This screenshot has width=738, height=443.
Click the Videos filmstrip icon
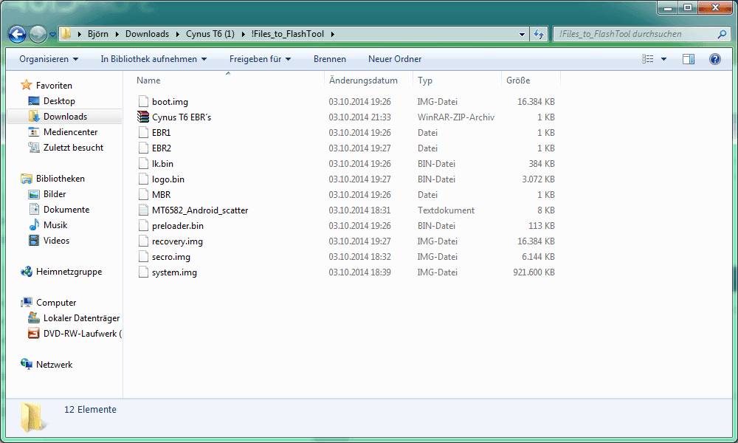point(34,241)
